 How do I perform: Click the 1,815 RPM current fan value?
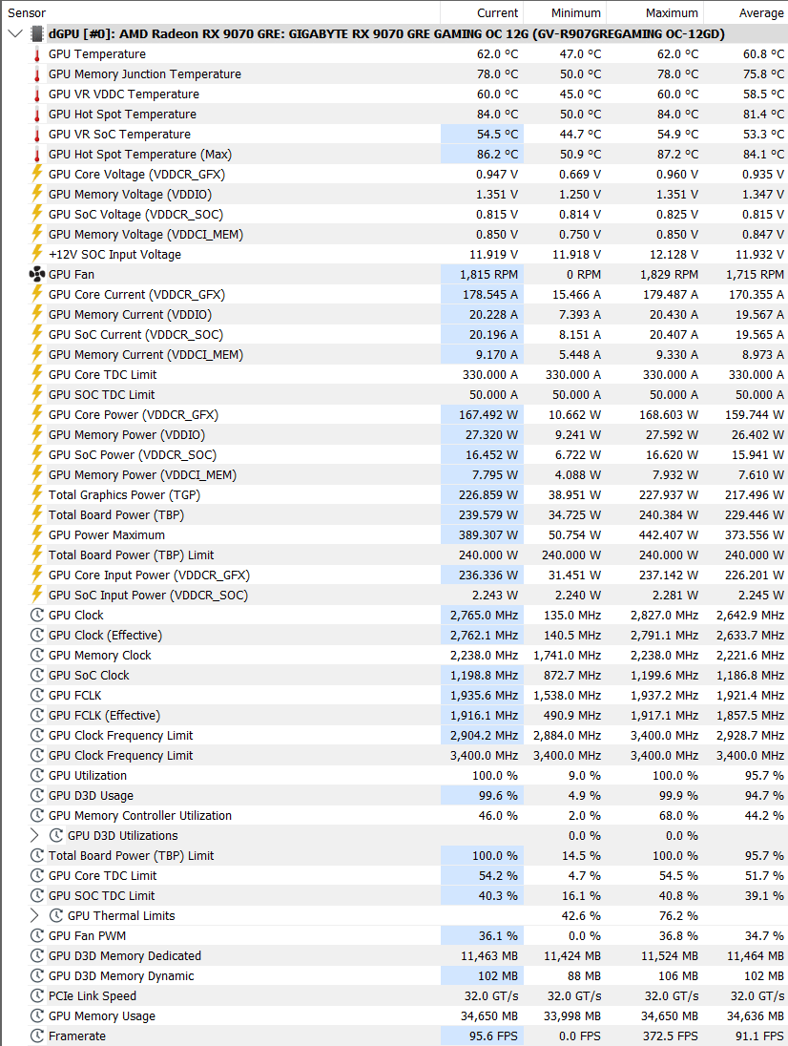click(x=488, y=274)
